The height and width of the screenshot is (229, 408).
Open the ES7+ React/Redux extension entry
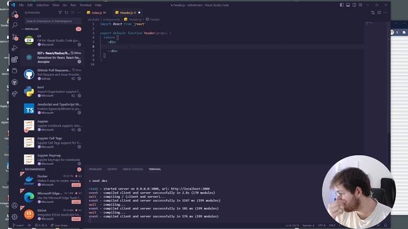point(52,57)
